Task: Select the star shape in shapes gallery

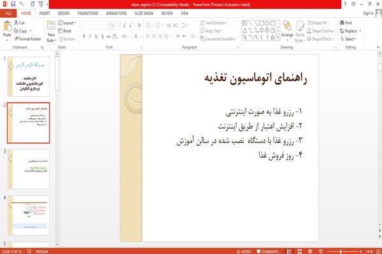Action: point(272,38)
